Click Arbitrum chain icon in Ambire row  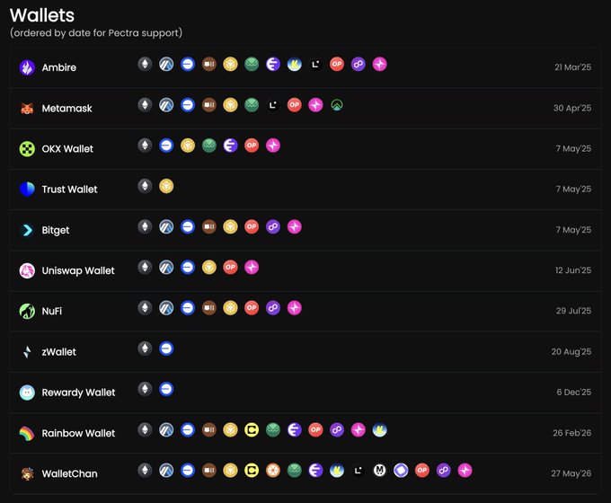point(166,64)
